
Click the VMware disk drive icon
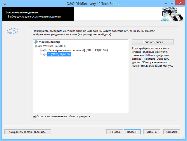click(40, 46)
